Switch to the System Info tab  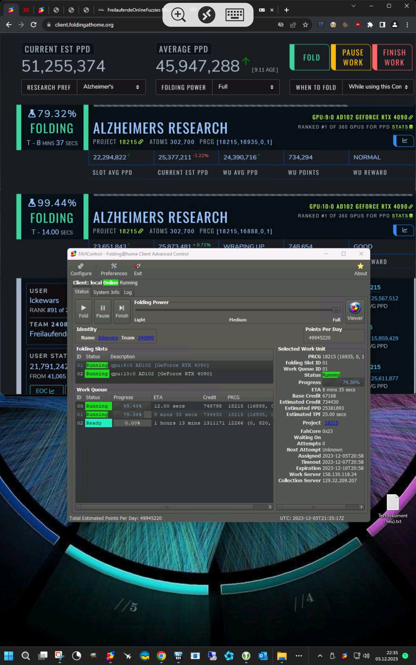pos(106,292)
